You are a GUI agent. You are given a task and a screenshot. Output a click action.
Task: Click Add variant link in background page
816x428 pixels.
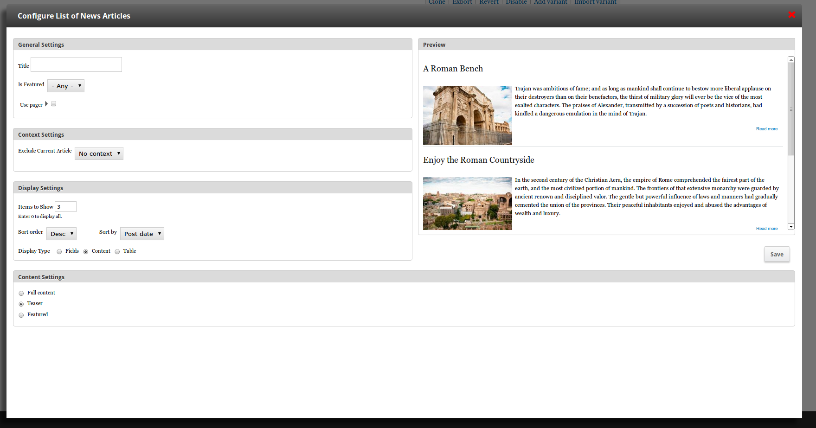pyautogui.click(x=551, y=2)
